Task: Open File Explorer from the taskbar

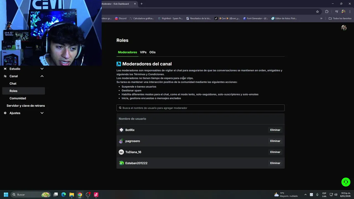Action: coord(72,195)
